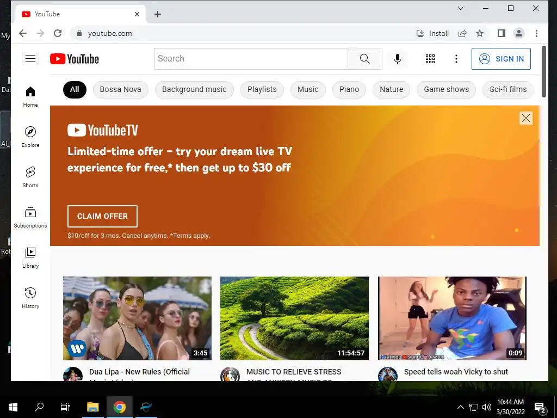Open the tab search chevron
Image resolution: width=557 pixels, height=418 pixels.
click(461, 8)
